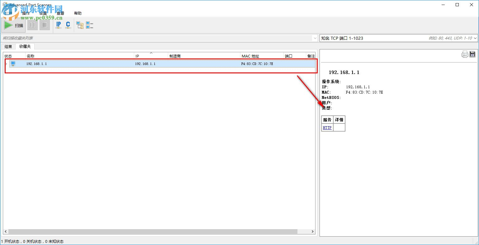Switch view with the list layout icon
This screenshot has width=479, height=245.
click(89, 25)
